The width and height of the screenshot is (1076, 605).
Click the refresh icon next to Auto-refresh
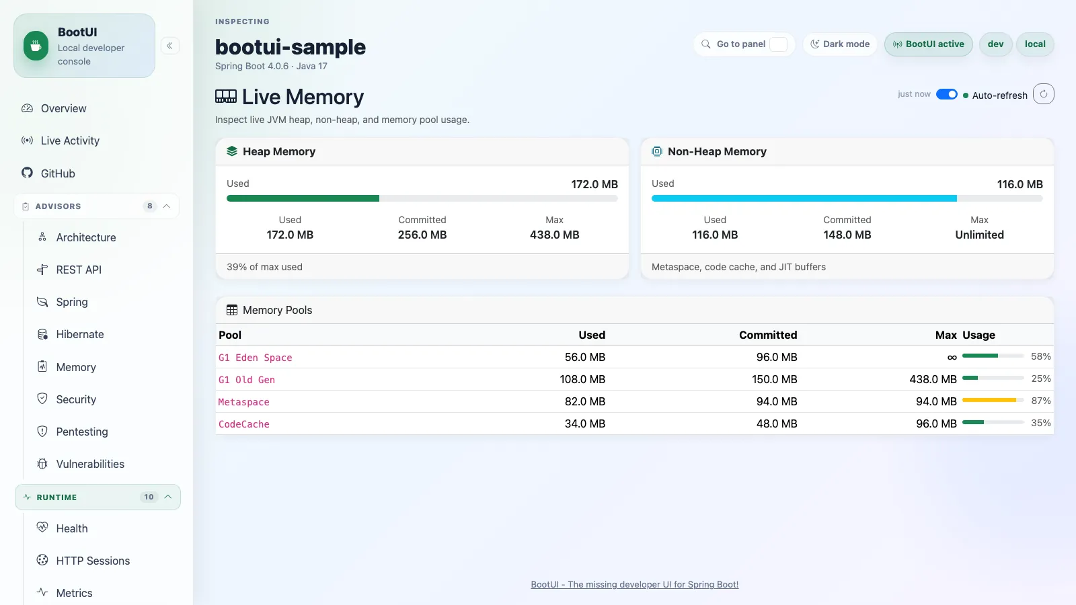point(1044,94)
